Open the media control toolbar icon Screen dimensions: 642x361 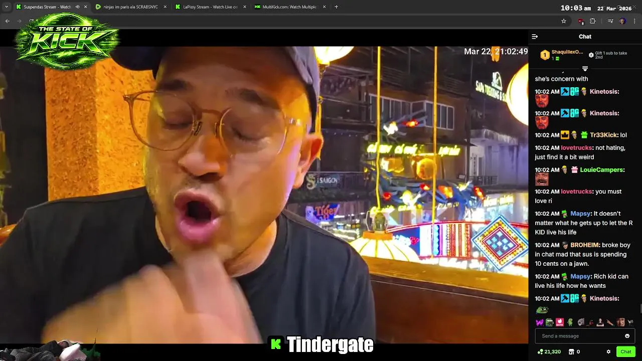pyautogui.click(x=610, y=21)
